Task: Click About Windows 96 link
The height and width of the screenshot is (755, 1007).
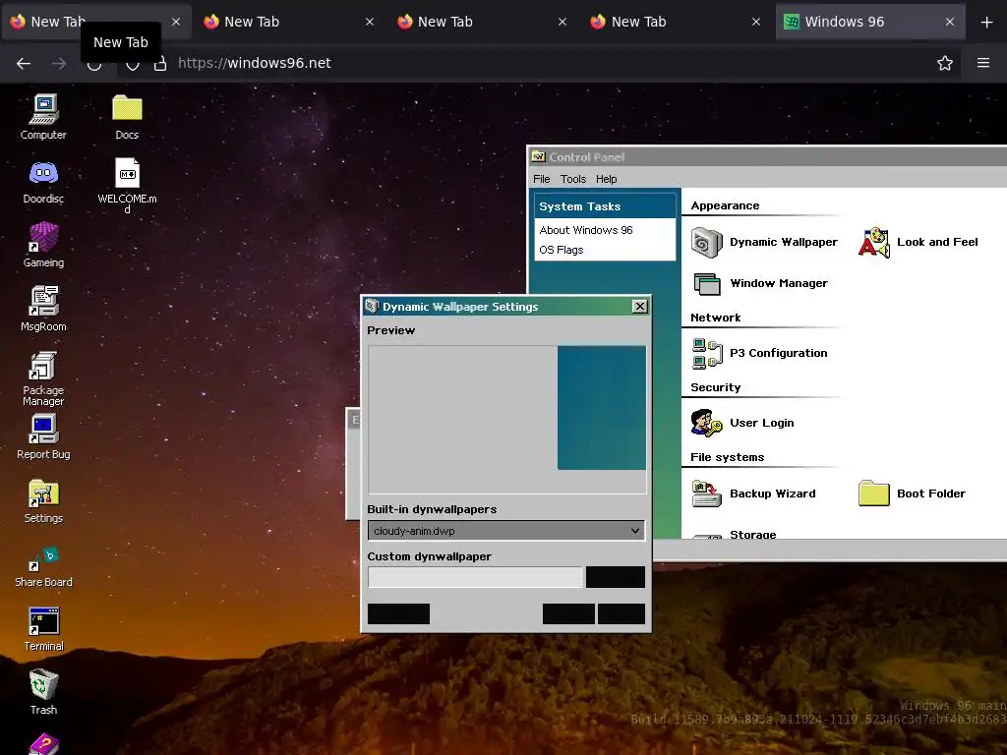Action: (x=586, y=230)
